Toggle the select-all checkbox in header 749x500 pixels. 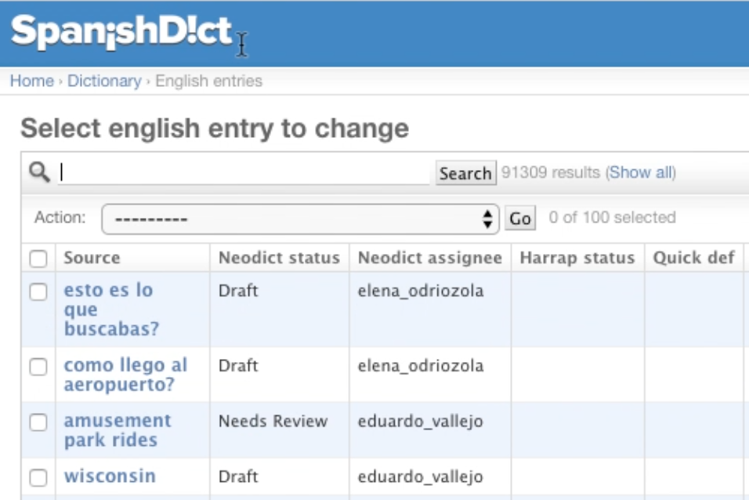click(x=38, y=258)
